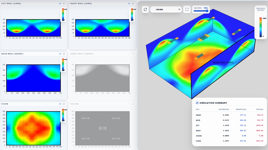Click Left peak value 1870.45
Image resolution: width=268 pixels, height=150 pixels.
click(x=260, y=125)
